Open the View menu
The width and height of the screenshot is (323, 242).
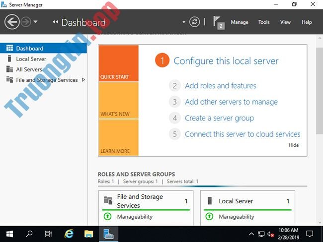click(285, 22)
